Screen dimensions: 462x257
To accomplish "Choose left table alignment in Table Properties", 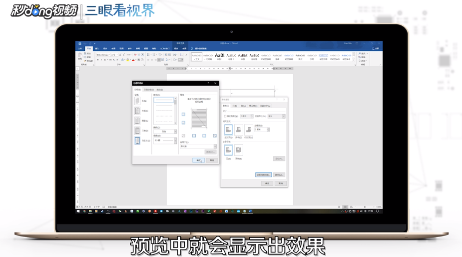I will [x=228, y=129].
